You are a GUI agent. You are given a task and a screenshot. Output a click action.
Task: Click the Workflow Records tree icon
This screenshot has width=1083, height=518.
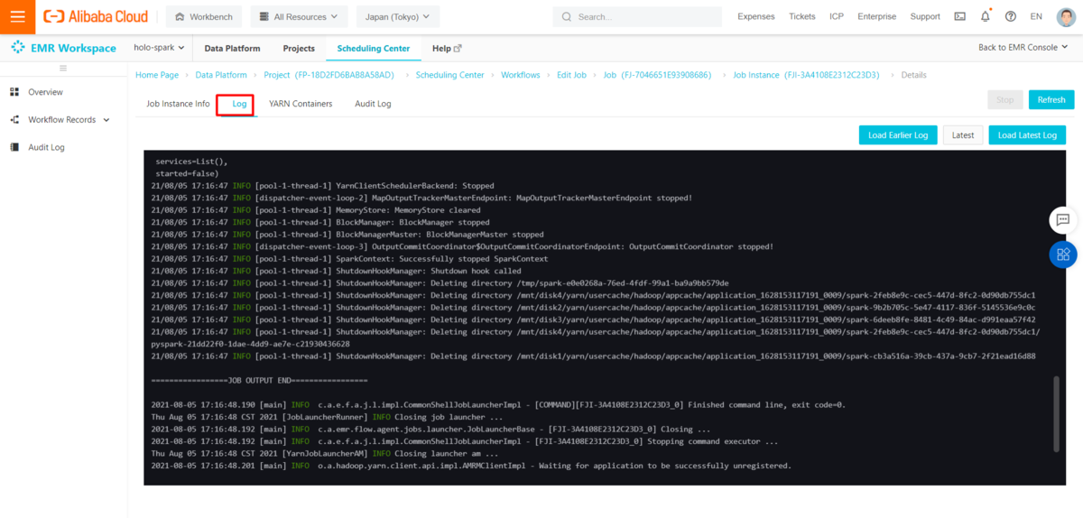[14, 119]
